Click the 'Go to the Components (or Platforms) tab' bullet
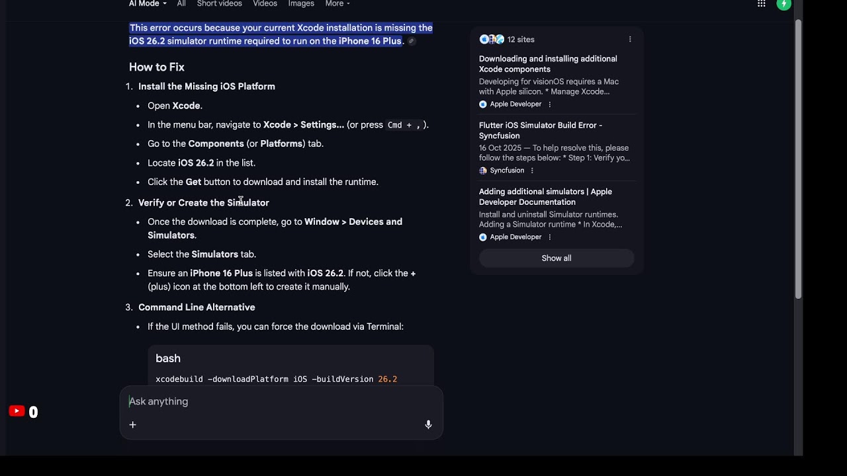This screenshot has width=847, height=476. [x=236, y=143]
